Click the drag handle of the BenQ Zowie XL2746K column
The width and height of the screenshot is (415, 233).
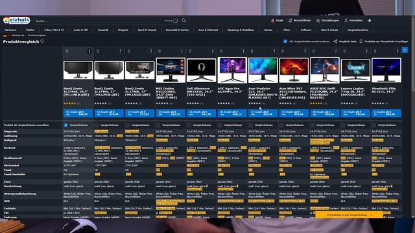[128, 51]
